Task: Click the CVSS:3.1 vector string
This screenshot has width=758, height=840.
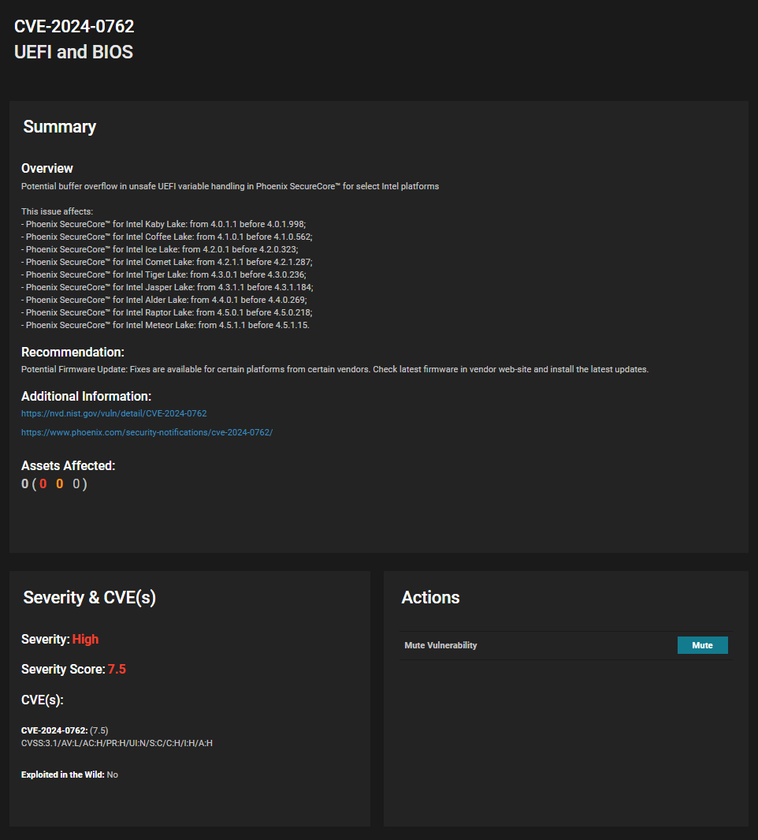Action: coord(117,743)
